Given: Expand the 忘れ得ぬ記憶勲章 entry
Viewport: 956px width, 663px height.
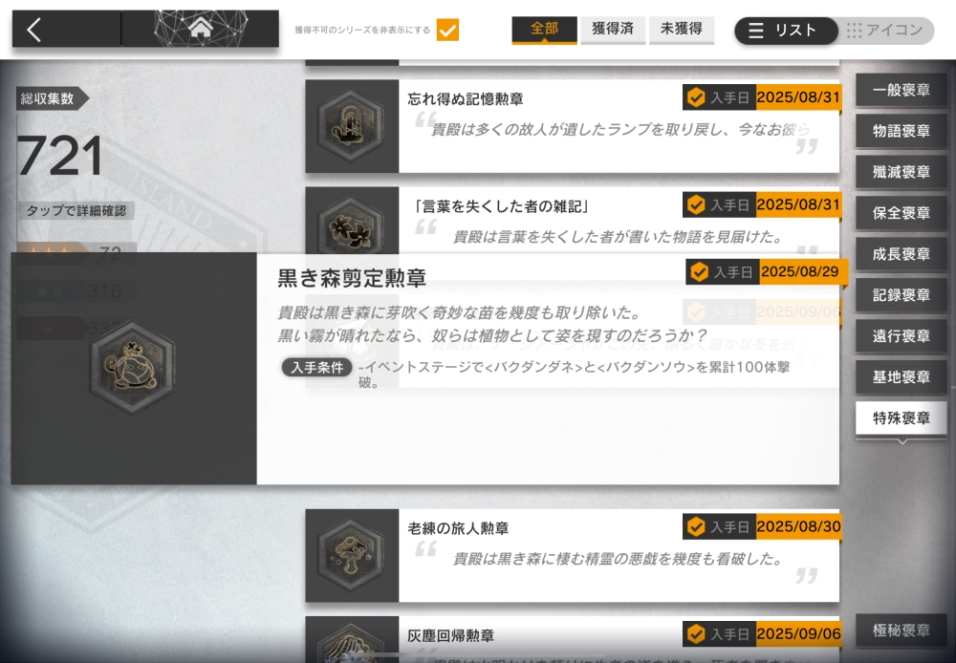Looking at the screenshot, I should tap(573, 126).
